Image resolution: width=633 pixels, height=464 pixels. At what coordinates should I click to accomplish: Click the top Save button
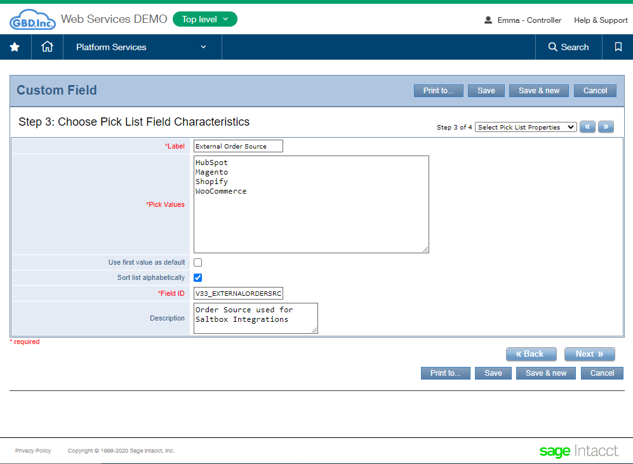click(486, 91)
